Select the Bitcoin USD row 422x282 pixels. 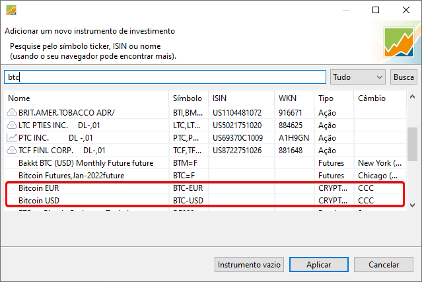pos(205,201)
